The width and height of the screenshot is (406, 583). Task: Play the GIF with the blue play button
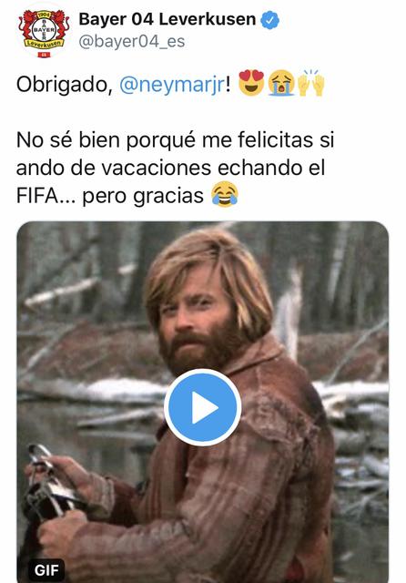[x=203, y=407]
